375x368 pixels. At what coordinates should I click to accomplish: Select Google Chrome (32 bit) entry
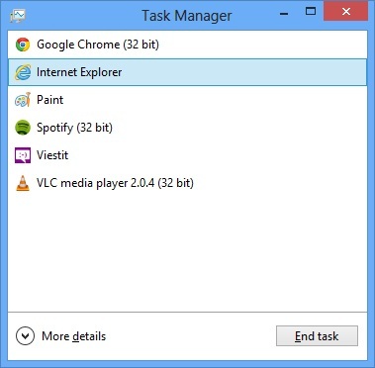coord(98,45)
